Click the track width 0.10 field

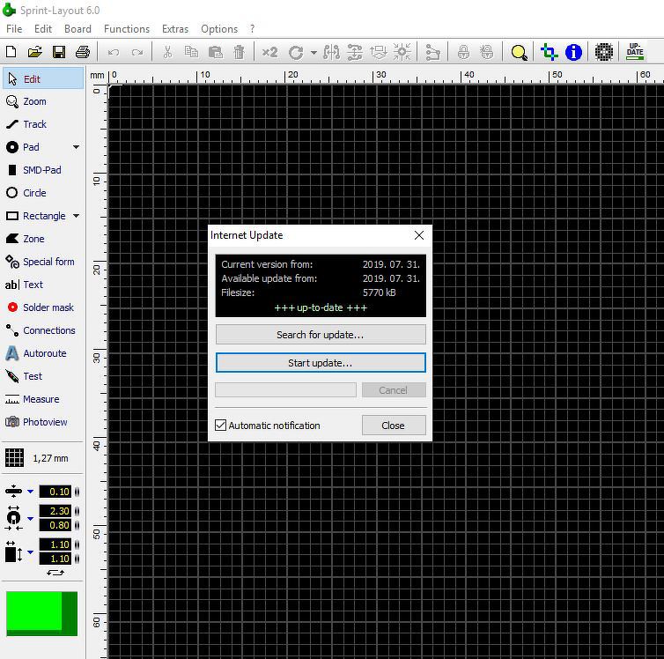[x=55, y=492]
